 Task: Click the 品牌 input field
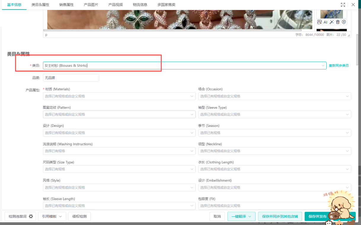71,78
